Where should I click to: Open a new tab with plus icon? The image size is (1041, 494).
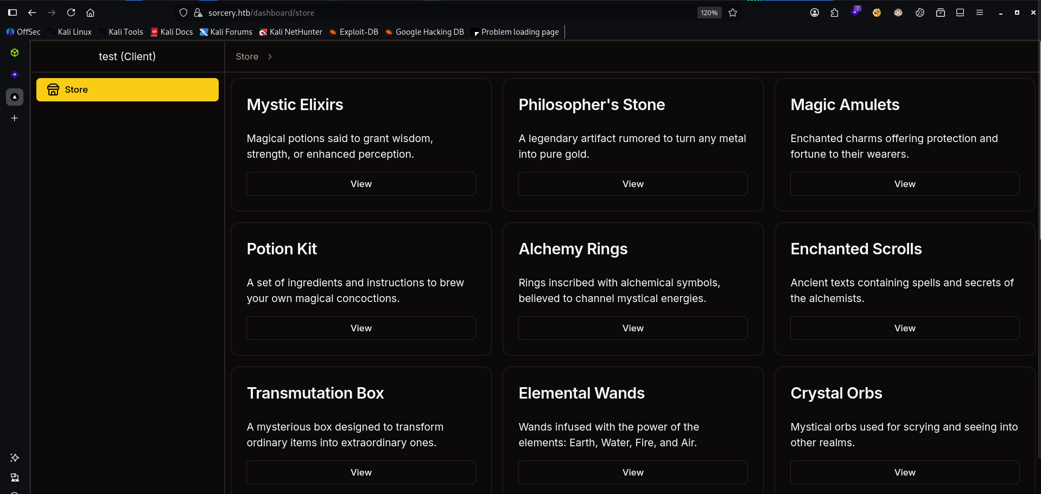[15, 118]
